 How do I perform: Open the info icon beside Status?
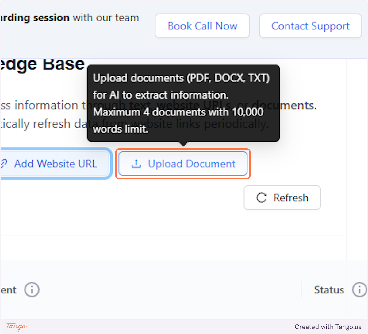click(x=359, y=289)
